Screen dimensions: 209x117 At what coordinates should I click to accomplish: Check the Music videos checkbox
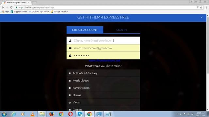70,81
